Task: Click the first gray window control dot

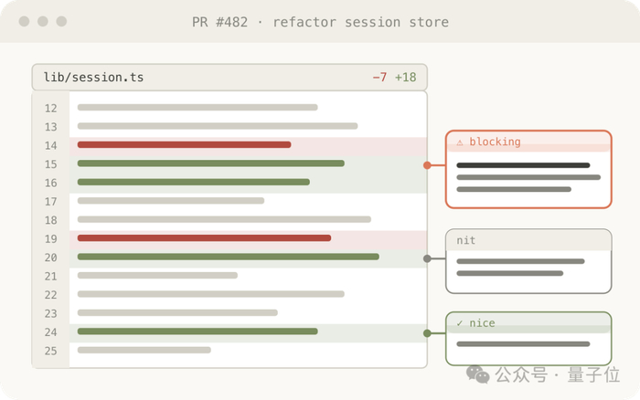Action: [x=24, y=21]
